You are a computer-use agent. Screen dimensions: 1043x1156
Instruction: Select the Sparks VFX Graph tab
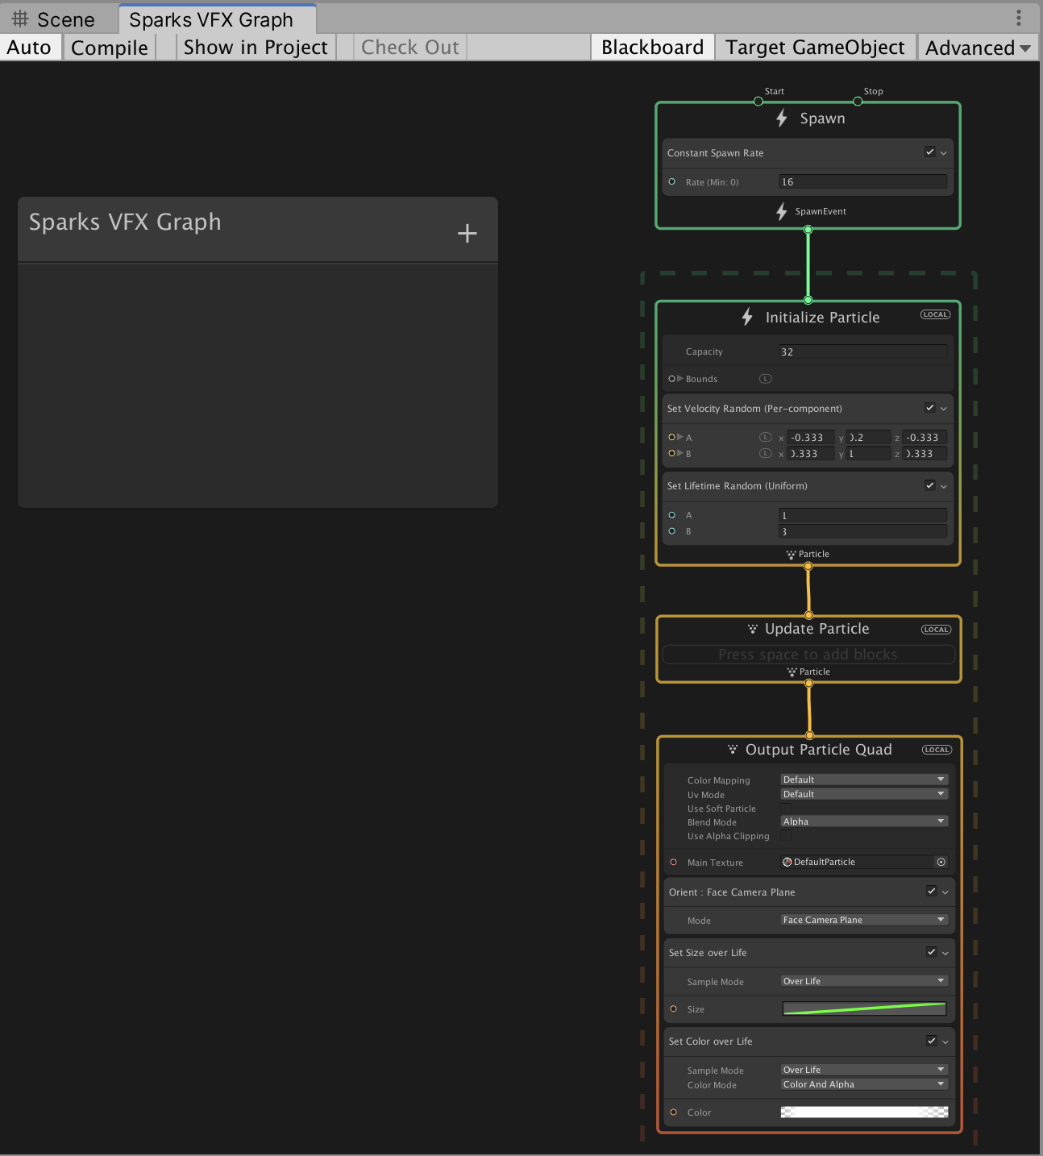(x=211, y=19)
